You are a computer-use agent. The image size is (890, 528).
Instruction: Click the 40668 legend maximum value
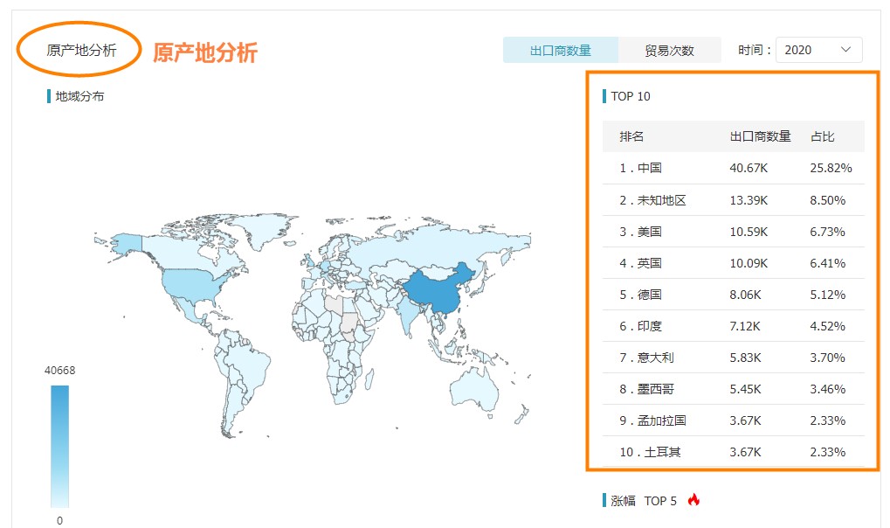pyautogui.click(x=59, y=370)
